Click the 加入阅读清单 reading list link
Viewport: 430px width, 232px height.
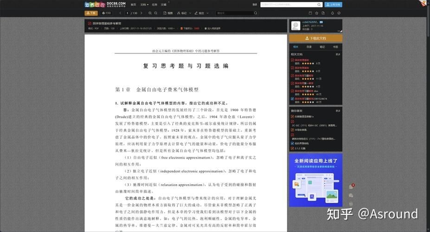[x=212, y=28]
